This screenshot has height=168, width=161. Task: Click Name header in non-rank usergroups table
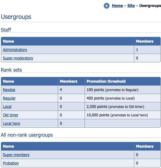tap(8, 146)
